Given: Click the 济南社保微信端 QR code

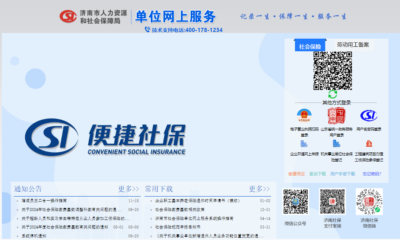Looking at the screenshot, I should click(x=369, y=202).
